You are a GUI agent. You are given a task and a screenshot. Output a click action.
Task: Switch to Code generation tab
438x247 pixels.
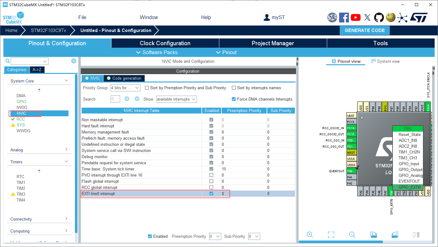pyautogui.click(x=124, y=78)
